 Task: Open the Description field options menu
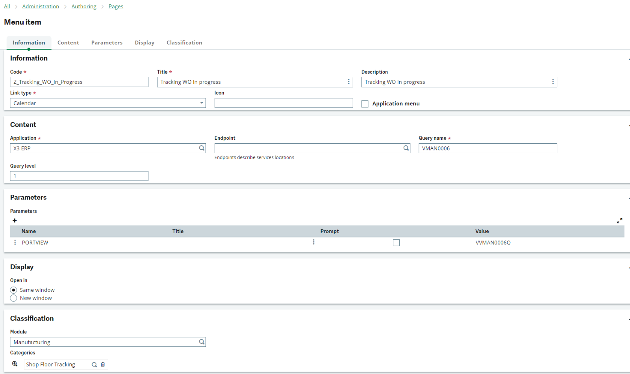553,81
